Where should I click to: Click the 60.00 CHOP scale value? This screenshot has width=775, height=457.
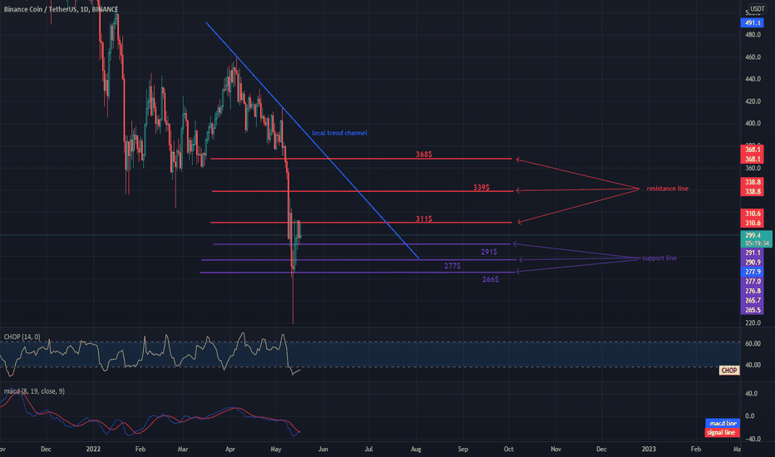pos(753,343)
